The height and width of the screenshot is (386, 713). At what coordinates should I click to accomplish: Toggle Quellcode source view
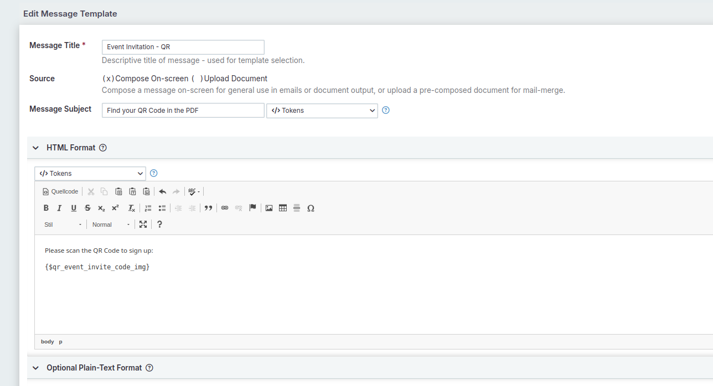pos(60,191)
